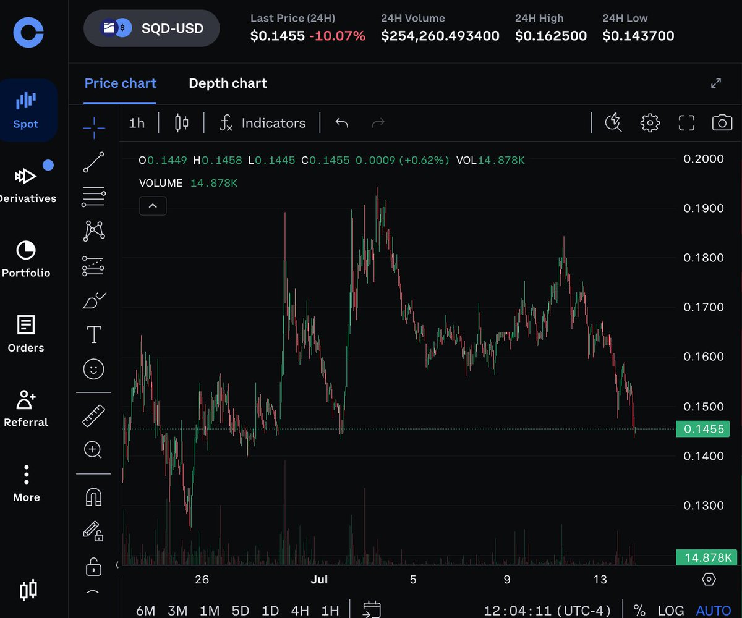Open the go to date calendar
The height and width of the screenshot is (618, 742).
372,610
